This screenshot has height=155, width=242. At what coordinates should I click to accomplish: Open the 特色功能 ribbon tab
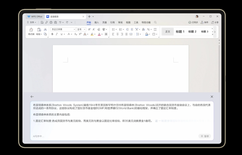point(146,22)
